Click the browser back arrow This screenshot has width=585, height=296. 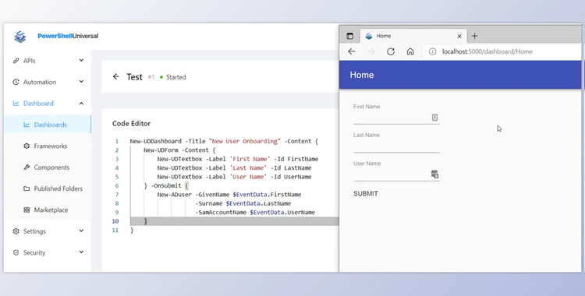pos(352,51)
